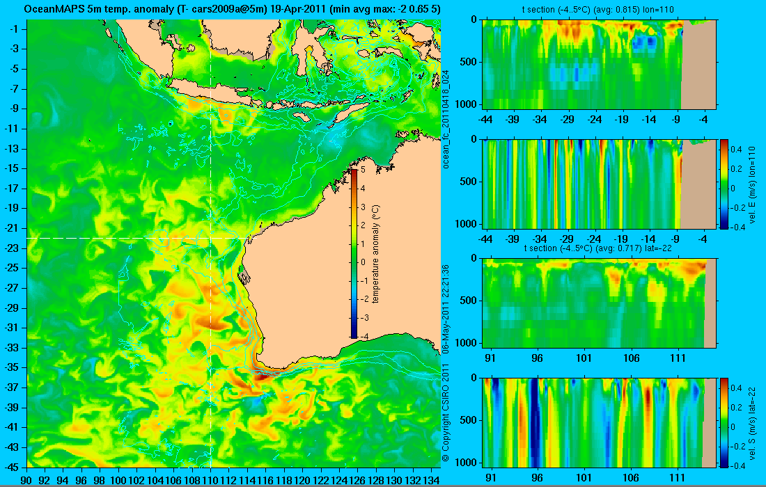Screen dimensions: 766x487
Task: Click the '5' tick on temperature anomaly colorbar
Action: click(x=363, y=170)
